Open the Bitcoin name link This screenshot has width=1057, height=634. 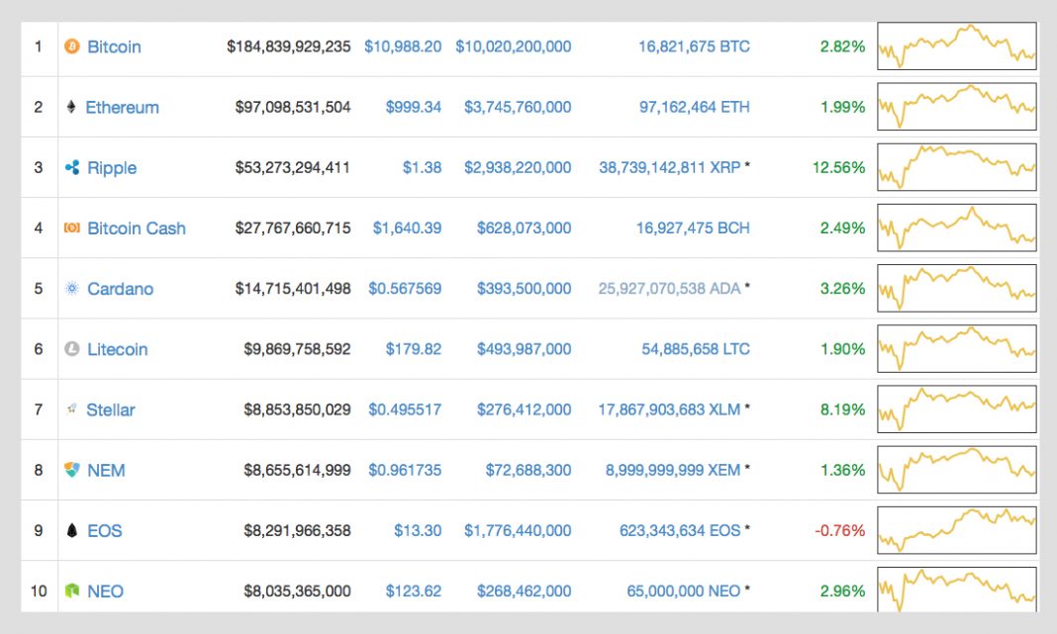click(x=114, y=46)
